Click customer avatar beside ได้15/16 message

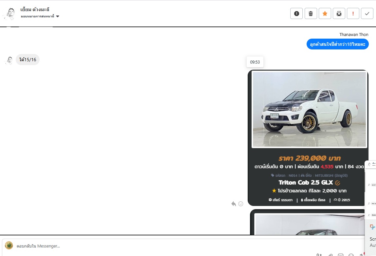pos(9,60)
